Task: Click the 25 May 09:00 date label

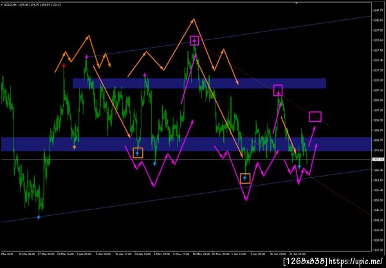Action: click(219, 254)
